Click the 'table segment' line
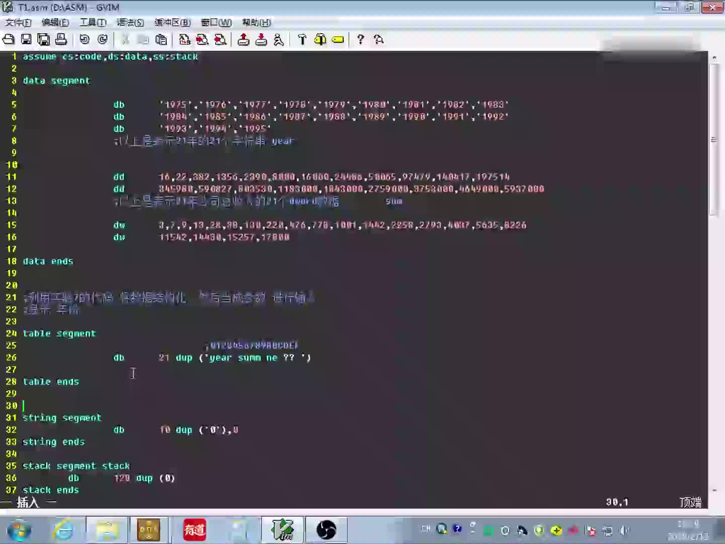Screen dimensions: 725x544 59,333
